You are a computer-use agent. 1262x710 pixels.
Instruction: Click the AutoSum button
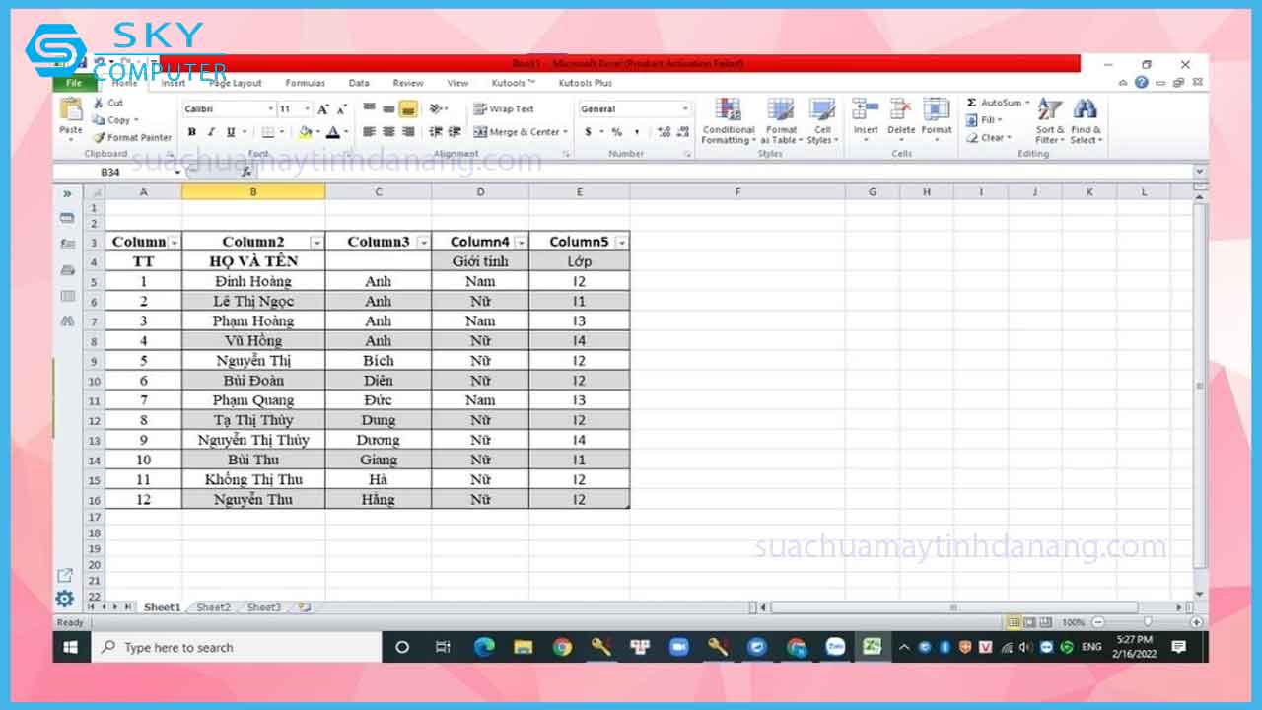click(996, 103)
